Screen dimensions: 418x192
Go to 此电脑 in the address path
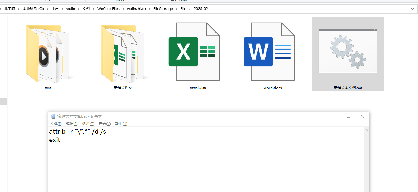[x=10, y=9]
